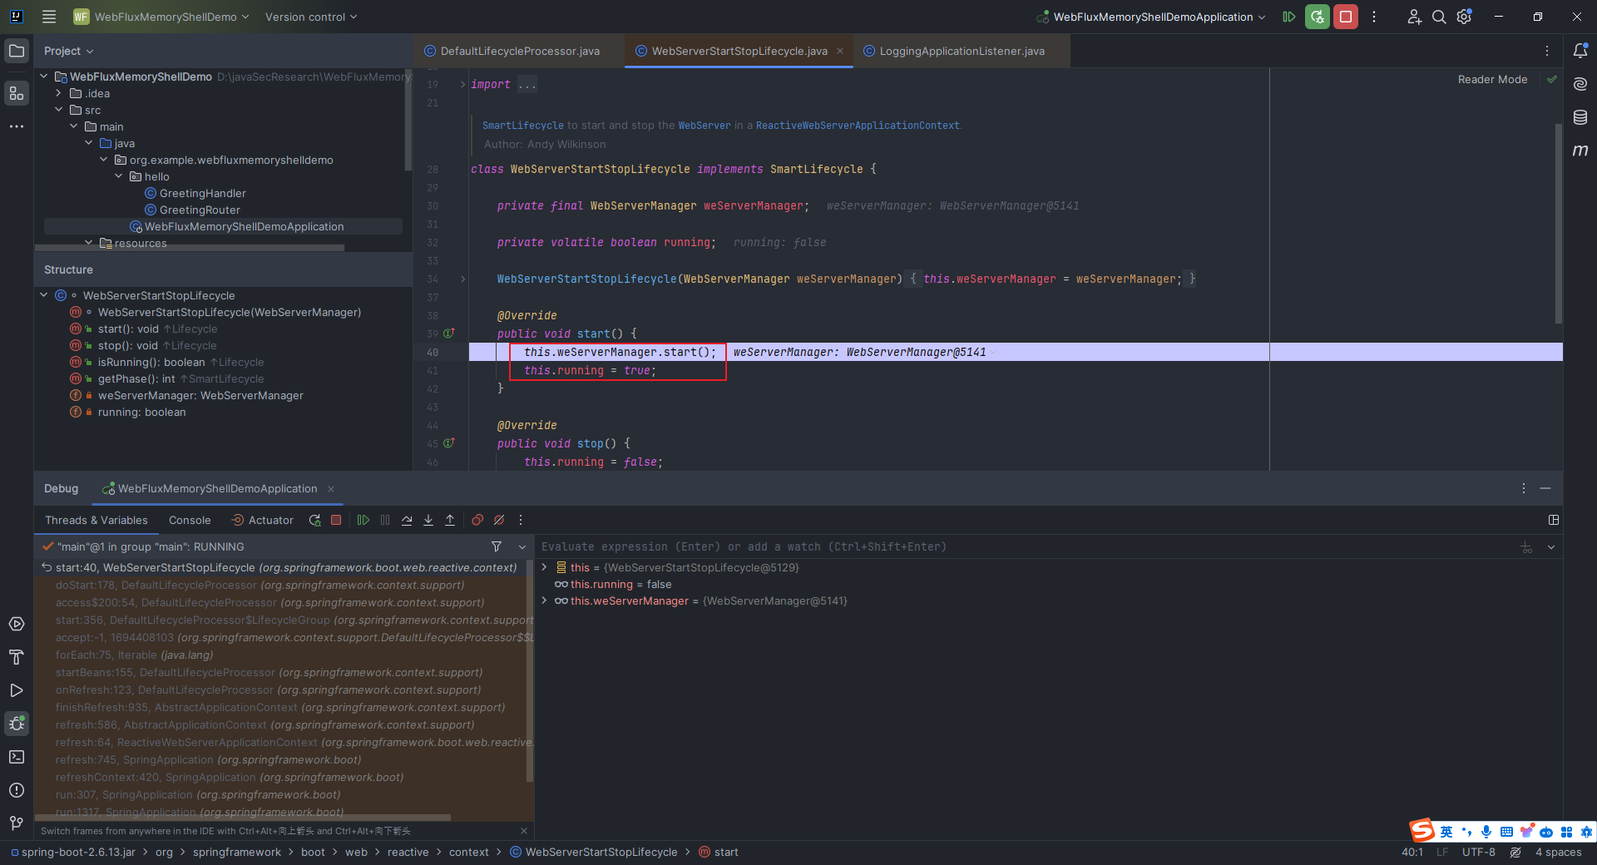Expand the 'this' variable node
This screenshot has width=1597, height=865.
point(545,567)
